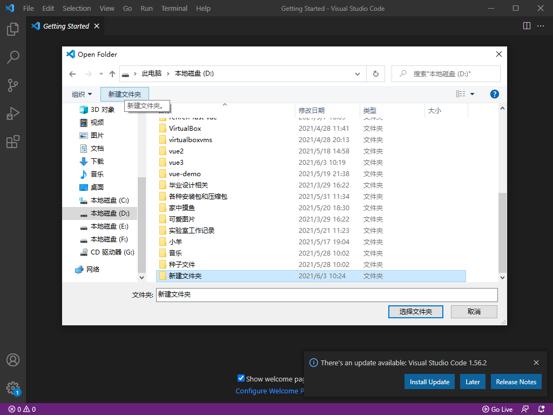Sort by 类型 column header
553x415 pixels.
point(392,110)
